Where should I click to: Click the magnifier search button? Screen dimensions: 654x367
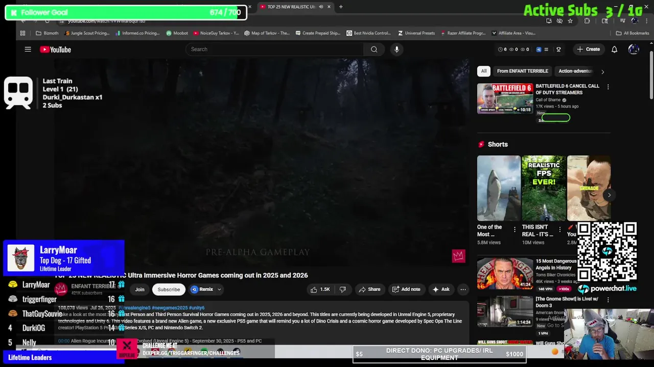click(374, 49)
